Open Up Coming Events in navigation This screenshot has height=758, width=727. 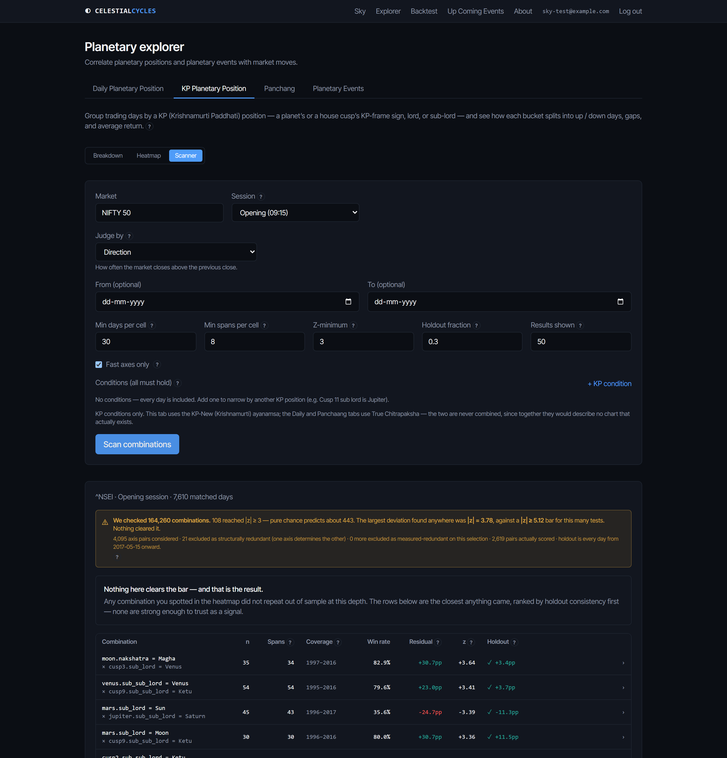click(476, 11)
